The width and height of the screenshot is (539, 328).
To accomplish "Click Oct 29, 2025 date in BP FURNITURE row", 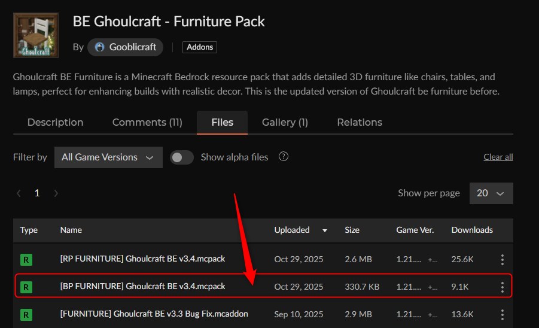I will pos(299,287).
